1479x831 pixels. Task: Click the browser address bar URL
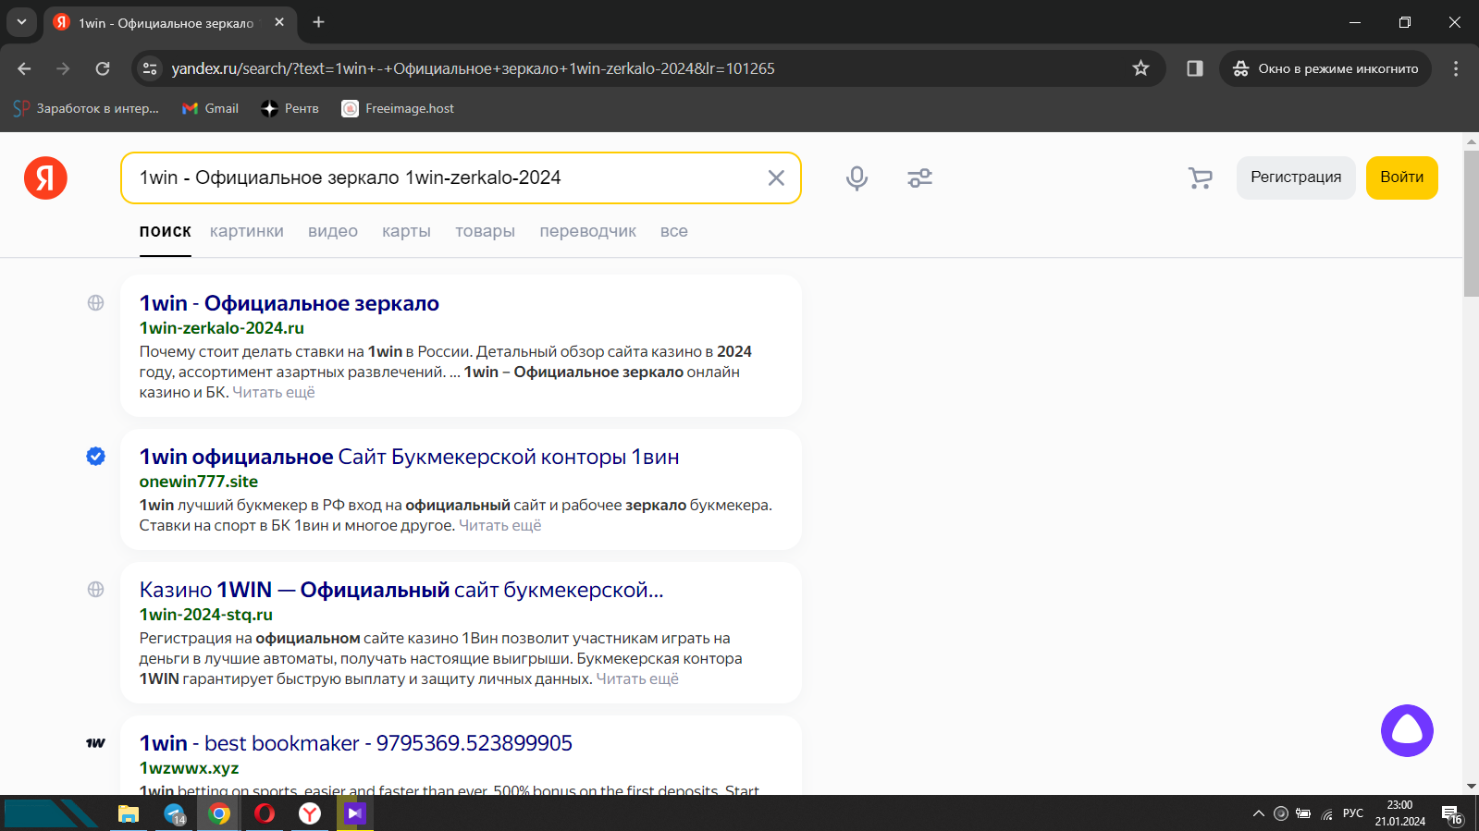(473, 68)
